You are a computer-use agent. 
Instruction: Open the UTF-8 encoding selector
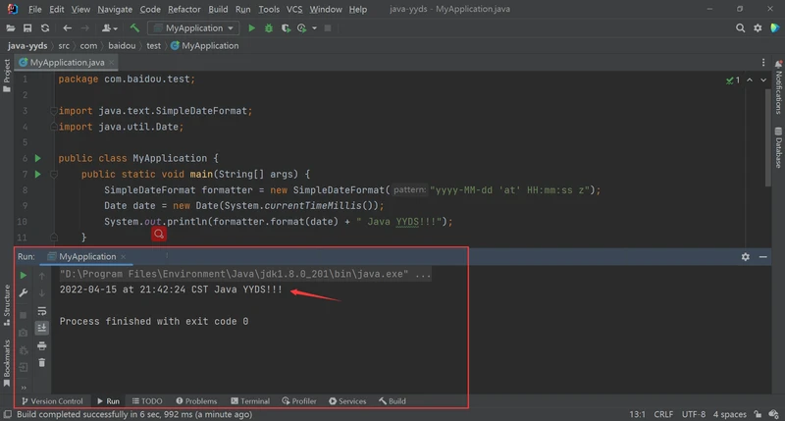[693, 414]
